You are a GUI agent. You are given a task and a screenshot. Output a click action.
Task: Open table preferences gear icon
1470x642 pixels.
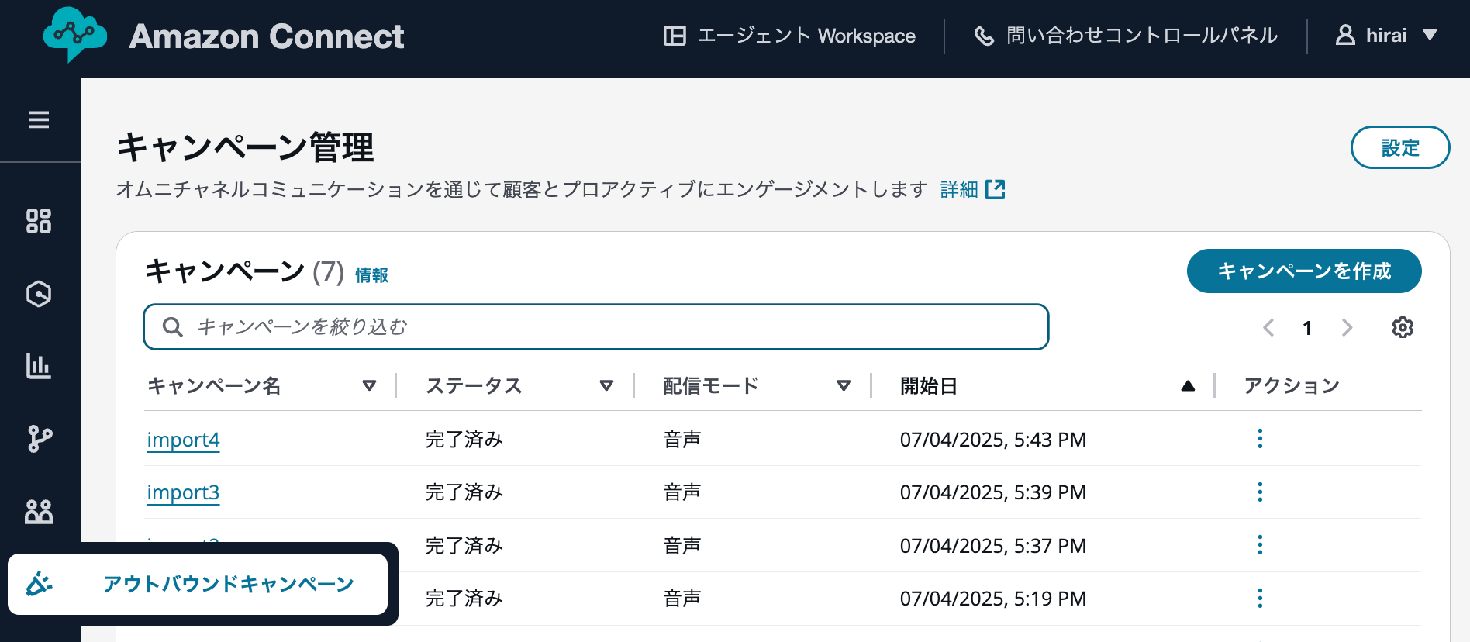click(x=1403, y=327)
